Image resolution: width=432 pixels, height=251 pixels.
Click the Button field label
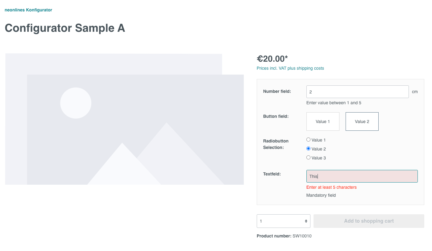tap(276, 116)
